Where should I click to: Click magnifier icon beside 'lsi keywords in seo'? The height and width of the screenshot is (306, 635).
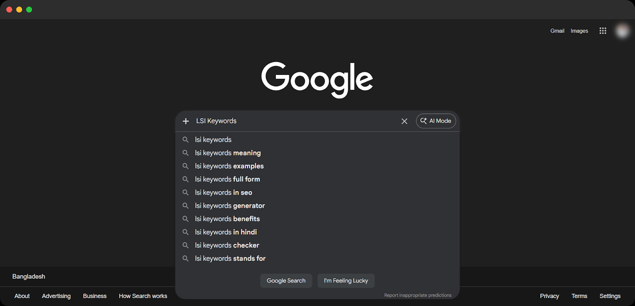click(185, 193)
